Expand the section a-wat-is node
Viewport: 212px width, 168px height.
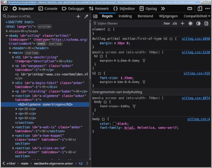(x=13, y=127)
